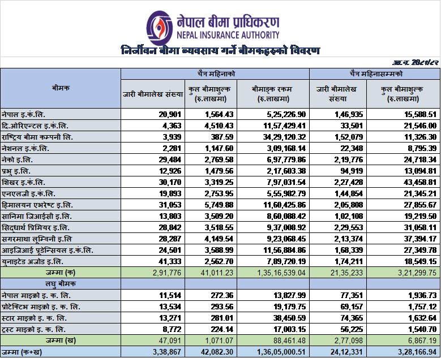Click the value 28,842
Screen dimensions: 441x358
tap(170, 227)
